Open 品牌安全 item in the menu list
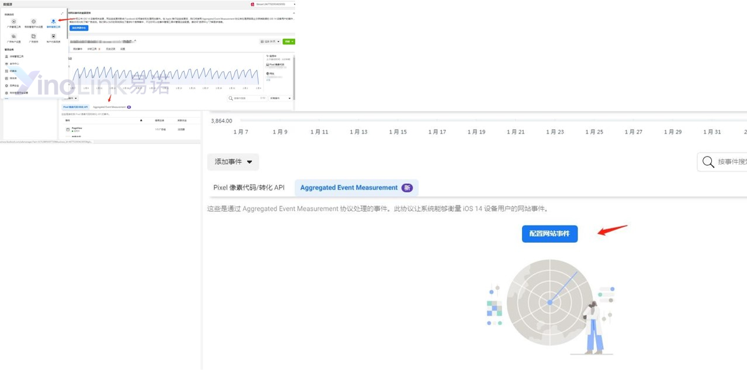Viewport: 747px width, 370px height. pyautogui.click(x=13, y=85)
